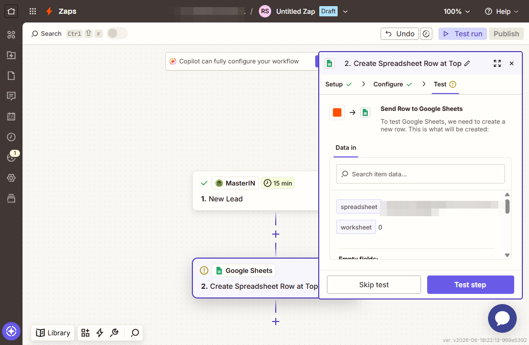Screen dimensions: 529x345
Task: Click the Skip test button
Action: pos(374,285)
